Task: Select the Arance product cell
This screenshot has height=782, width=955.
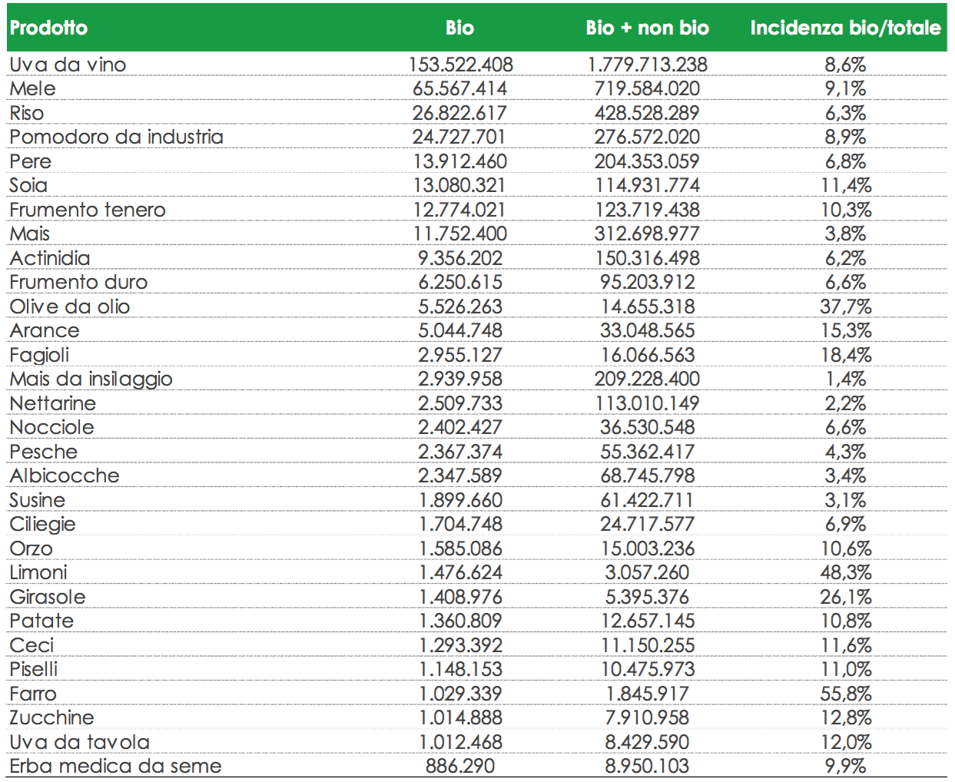Action: click(x=45, y=331)
